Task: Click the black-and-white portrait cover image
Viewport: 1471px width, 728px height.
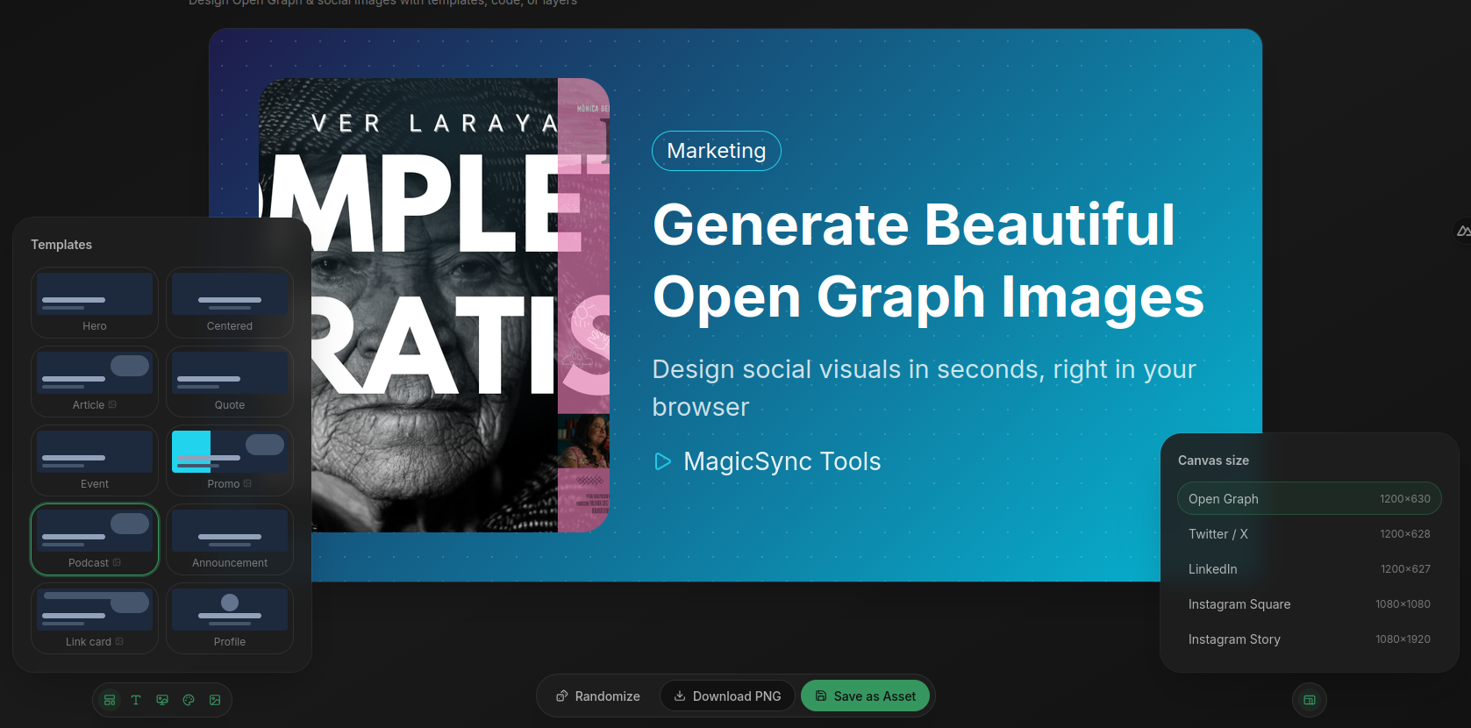Action: pyautogui.click(x=434, y=305)
